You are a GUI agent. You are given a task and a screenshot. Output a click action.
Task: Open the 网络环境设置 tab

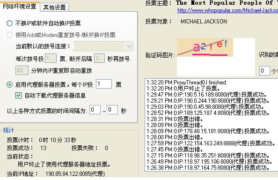[x=20, y=7]
